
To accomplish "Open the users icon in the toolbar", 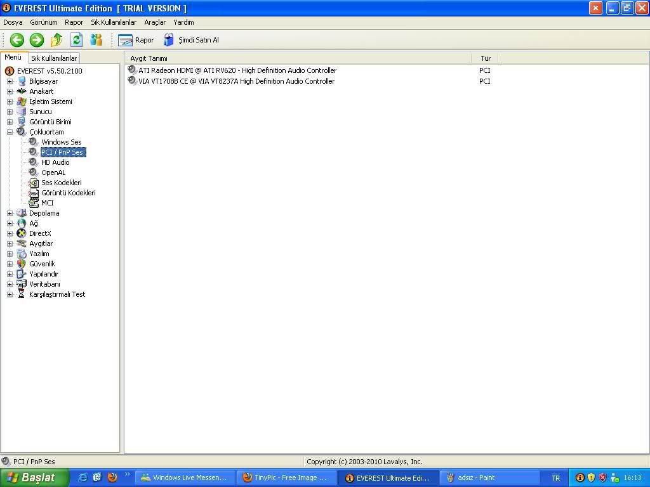I will [x=96, y=40].
